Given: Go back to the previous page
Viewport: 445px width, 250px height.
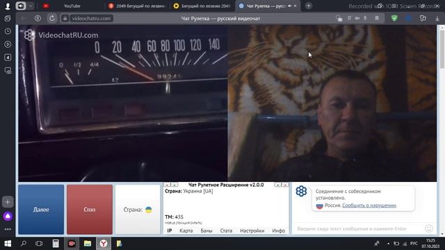Looking at the screenshot, I should pyautogui.click(x=24, y=19).
